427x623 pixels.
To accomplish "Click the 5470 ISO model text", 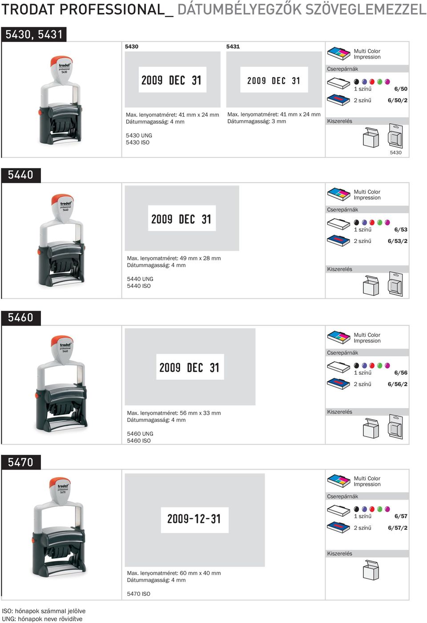I will (139, 594).
